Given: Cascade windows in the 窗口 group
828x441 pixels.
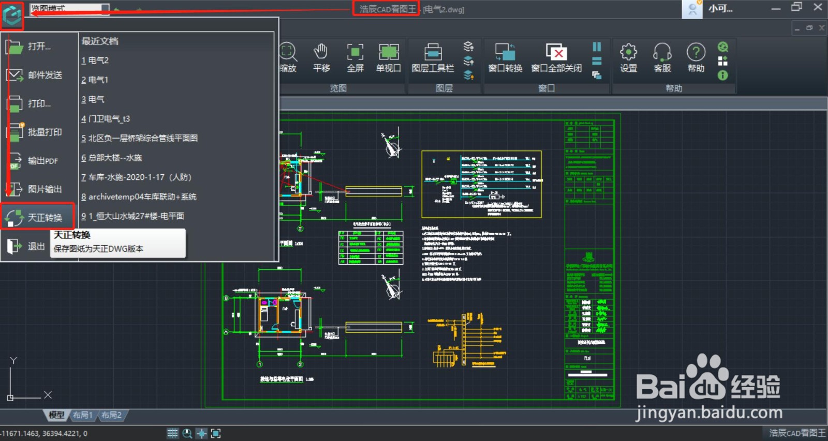Looking at the screenshot, I should pyautogui.click(x=597, y=75).
